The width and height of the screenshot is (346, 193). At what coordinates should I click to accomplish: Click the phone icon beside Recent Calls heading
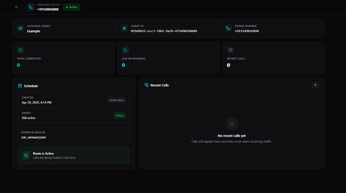146,85
